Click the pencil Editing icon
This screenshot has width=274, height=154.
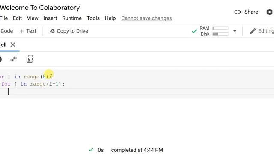tap(253, 31)
